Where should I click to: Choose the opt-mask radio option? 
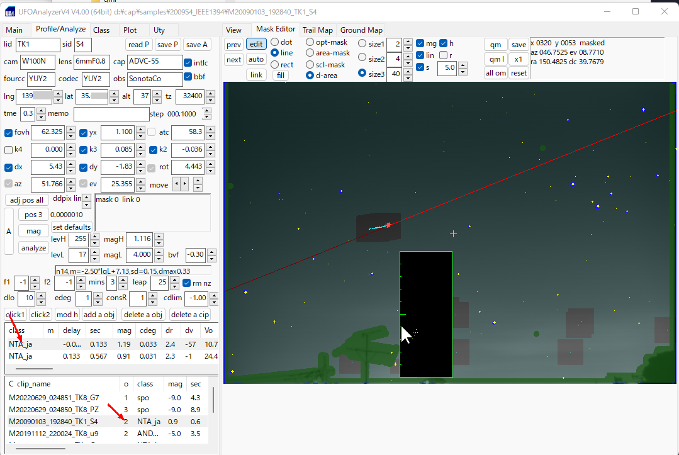(310, 43)
